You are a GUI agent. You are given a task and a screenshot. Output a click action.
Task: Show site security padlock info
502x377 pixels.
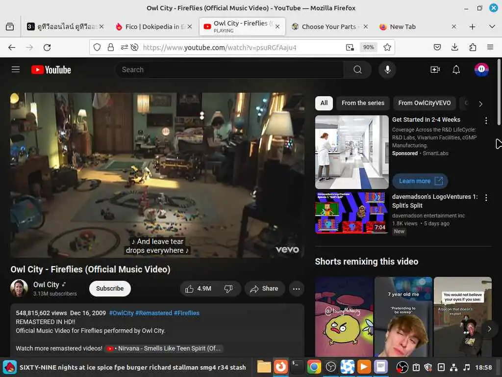pyautogui.click(x=111, y=48)
